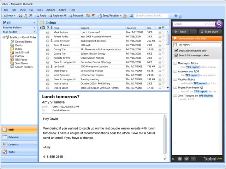Image resolution: width=226 pixels, height=169 pixels.
Task: Open the Send/Receive dropdown arrow
Action: pyautogui.click(x=120, y=16)
